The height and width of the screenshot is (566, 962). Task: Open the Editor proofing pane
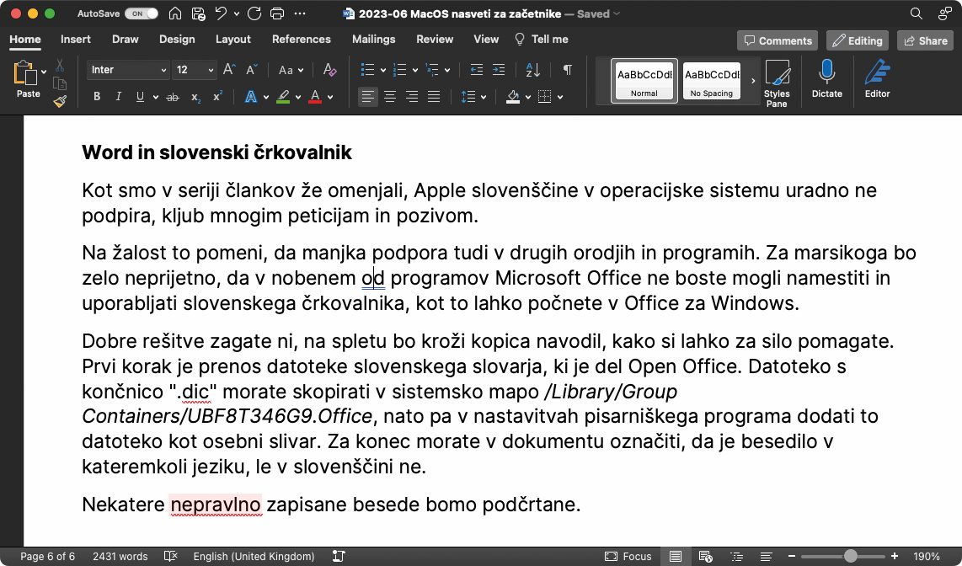[x=877, y=79]
